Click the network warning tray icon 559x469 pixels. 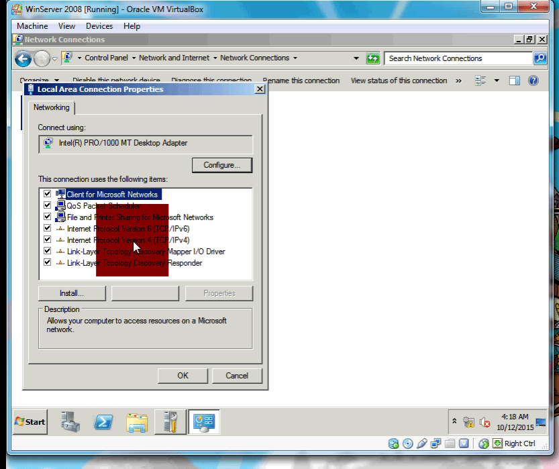[x=469, y=422]
